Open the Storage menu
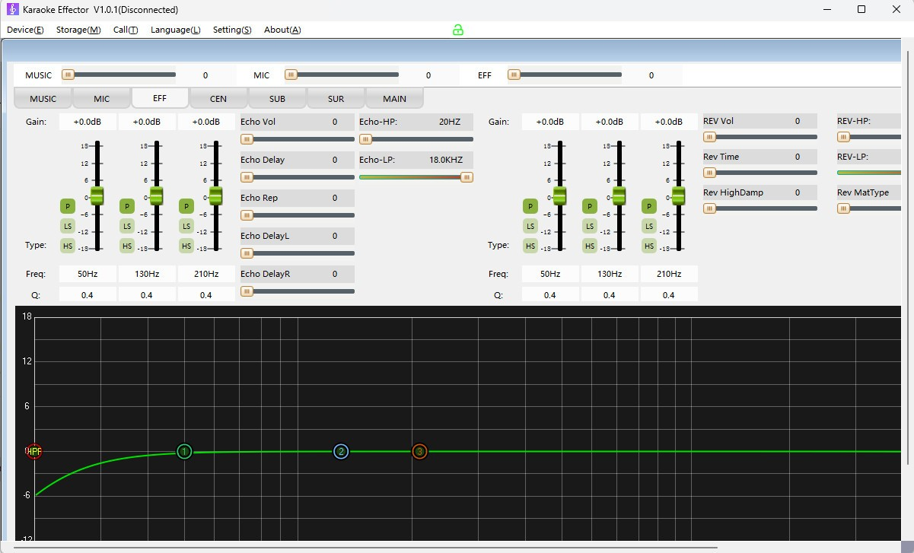This screenshot has height=553, width=914. [78, 30]
